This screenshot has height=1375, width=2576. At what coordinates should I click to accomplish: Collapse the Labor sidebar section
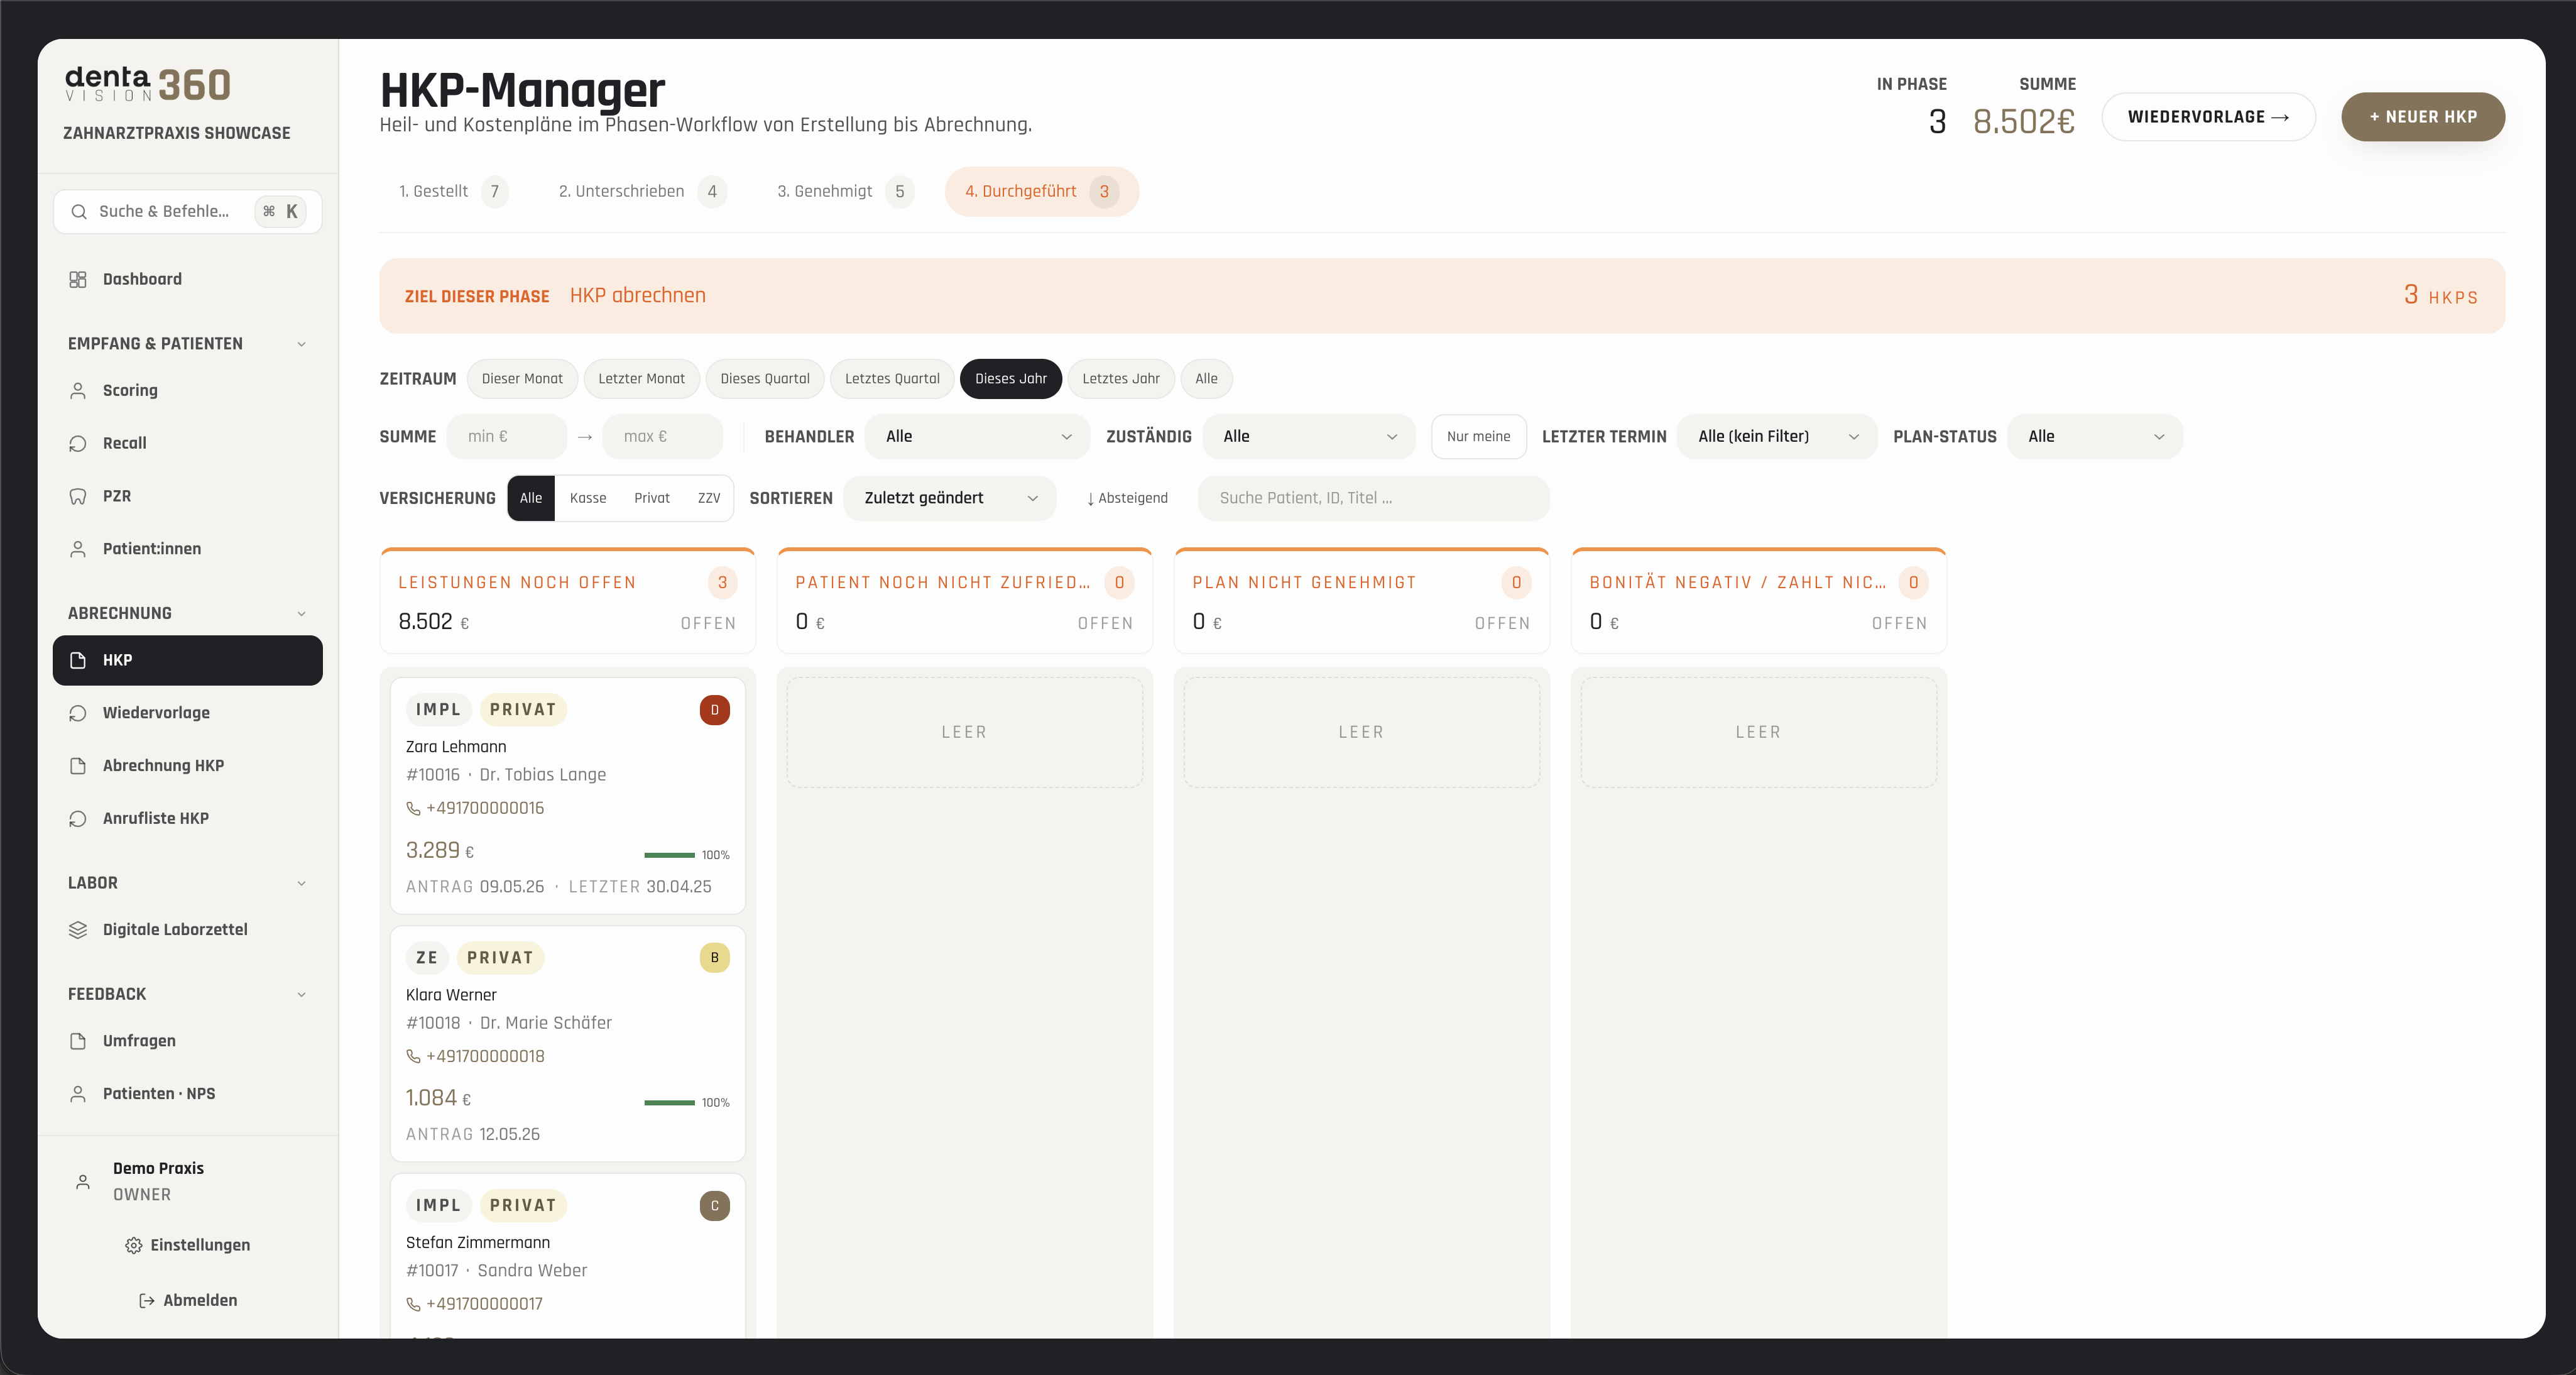coord(301,884)
